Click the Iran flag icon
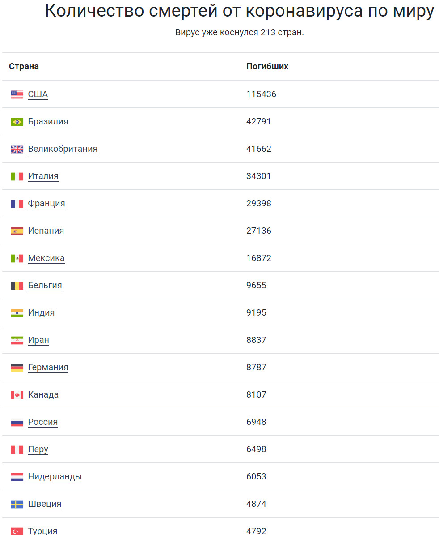The image size is (439, 535). 17,340
